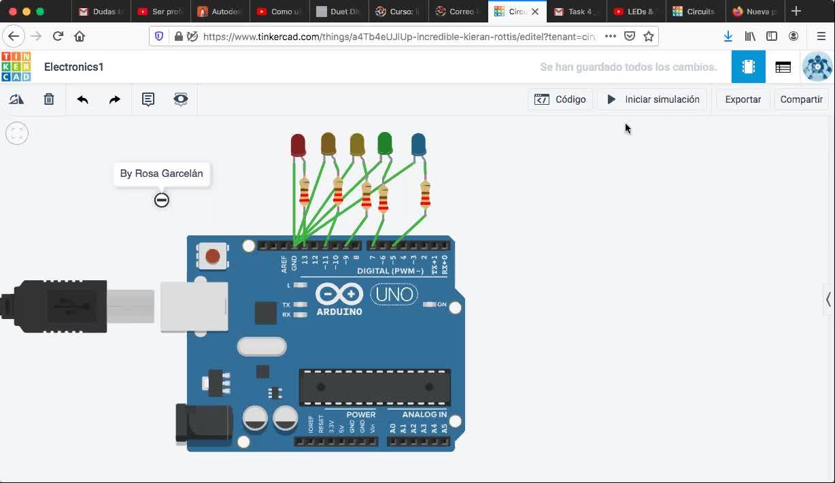Open page actions three-dot menu
This screenshot has height=483, width=835.
pyautogui.click(x=611, y=37)
